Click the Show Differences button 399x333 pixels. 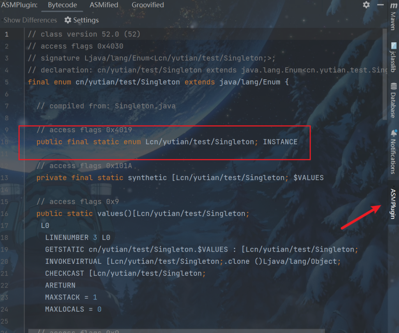(30, 20)
